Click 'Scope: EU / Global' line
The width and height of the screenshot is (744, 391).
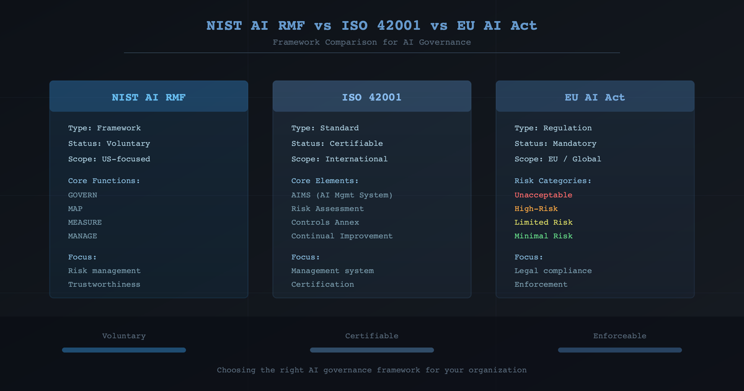click(558, 159)
